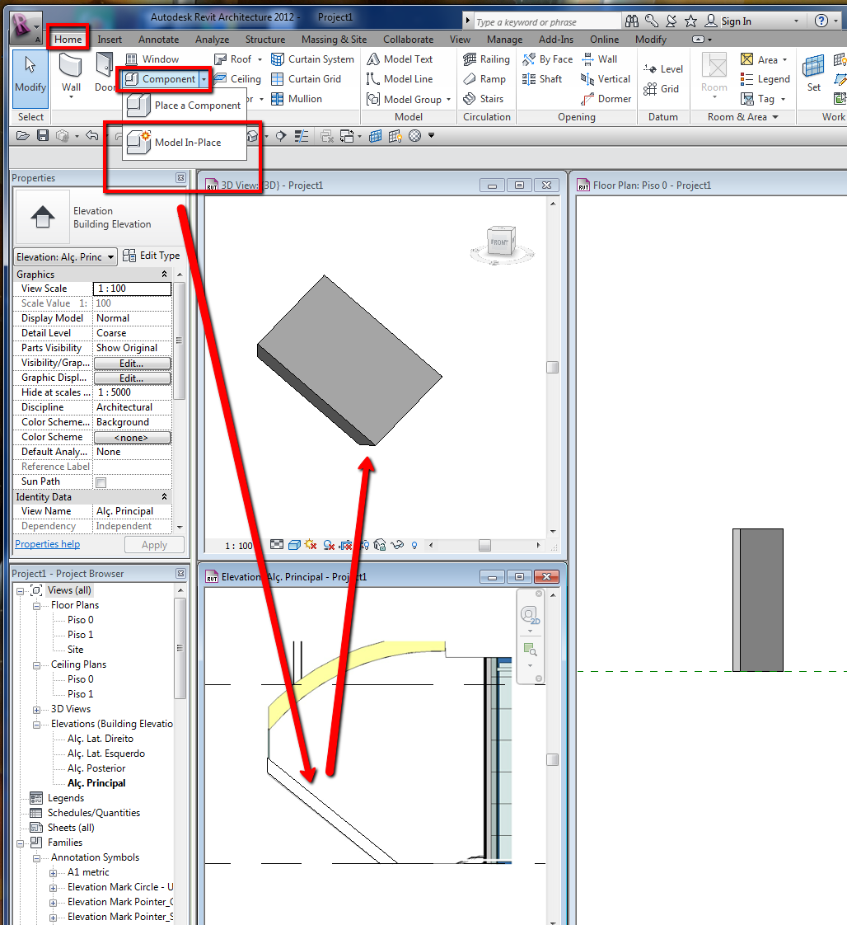Click Elevation view vertical scrollbar thumb
This screenshot has width=847, height=925.
tap(552, 760)
